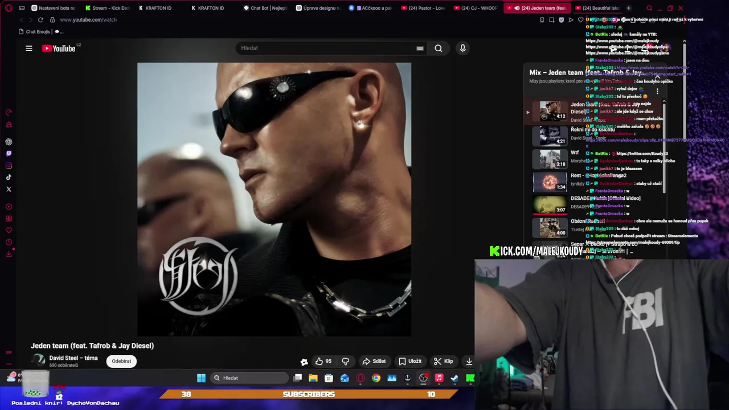Screen dimensions: 729x410
Task: Switch to the Stream - Kick Dashboard tab
Action: tap(107, 8)
